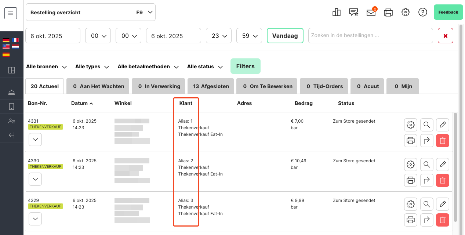Delete order 4331 with red trash icon
Viewport: 465px width, 235px height.
442,140
